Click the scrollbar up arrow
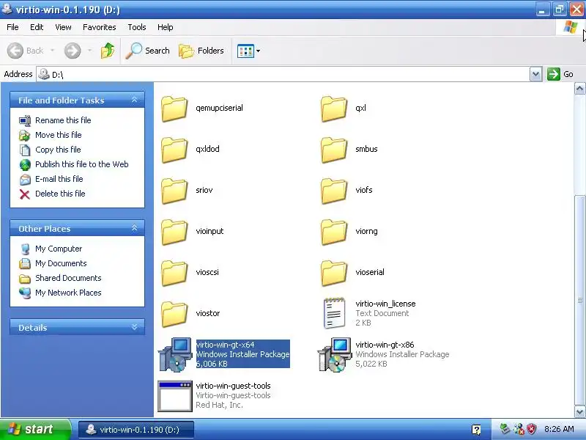586x440 pixels. 579,89
